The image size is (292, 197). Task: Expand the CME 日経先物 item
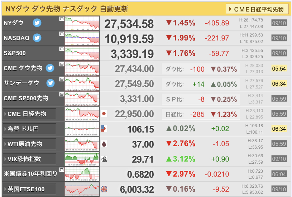tap(29, 114)
